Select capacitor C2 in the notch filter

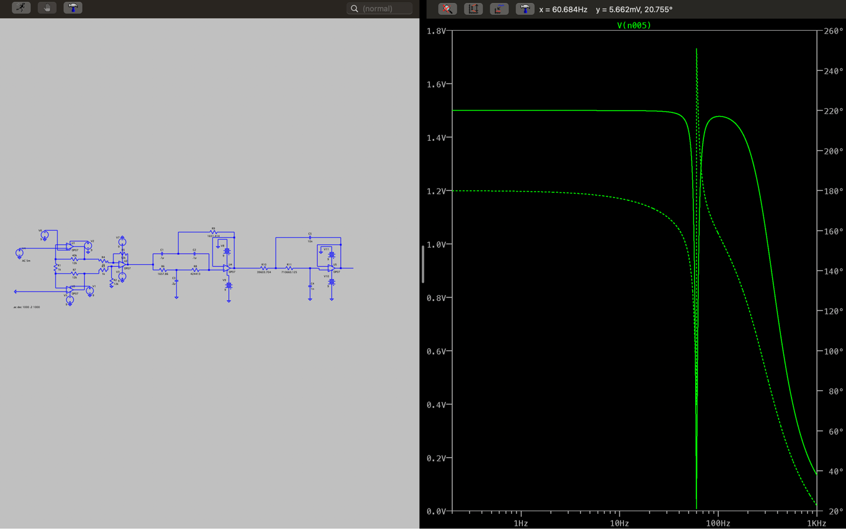[194, 254]
